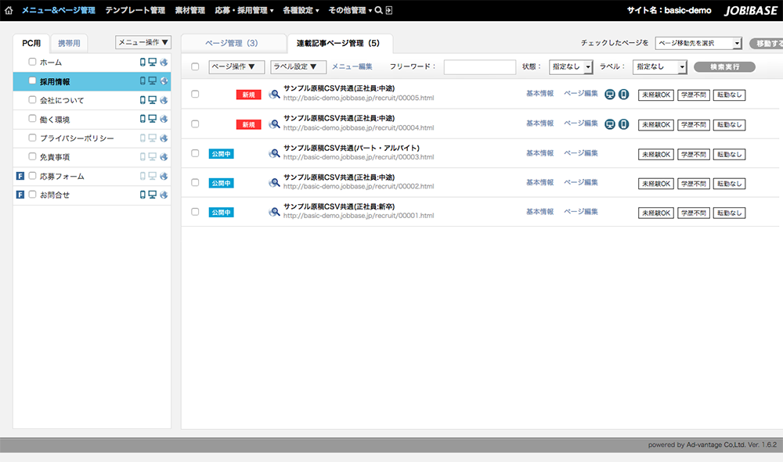Click the 新規 status badge on 00005
Screen dimensions: 783x462
(x=249, y=95)
